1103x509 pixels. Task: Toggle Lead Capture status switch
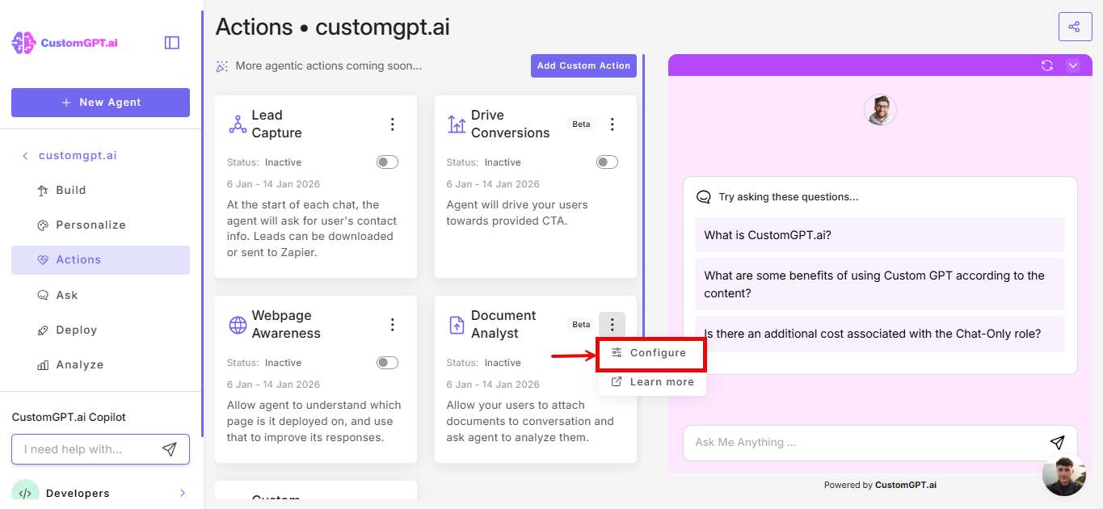coord(388,162)
